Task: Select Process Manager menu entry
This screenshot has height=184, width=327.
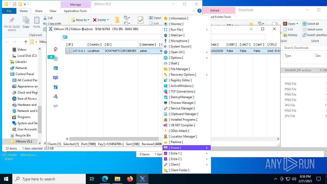Action: click(x=186, y=103)
